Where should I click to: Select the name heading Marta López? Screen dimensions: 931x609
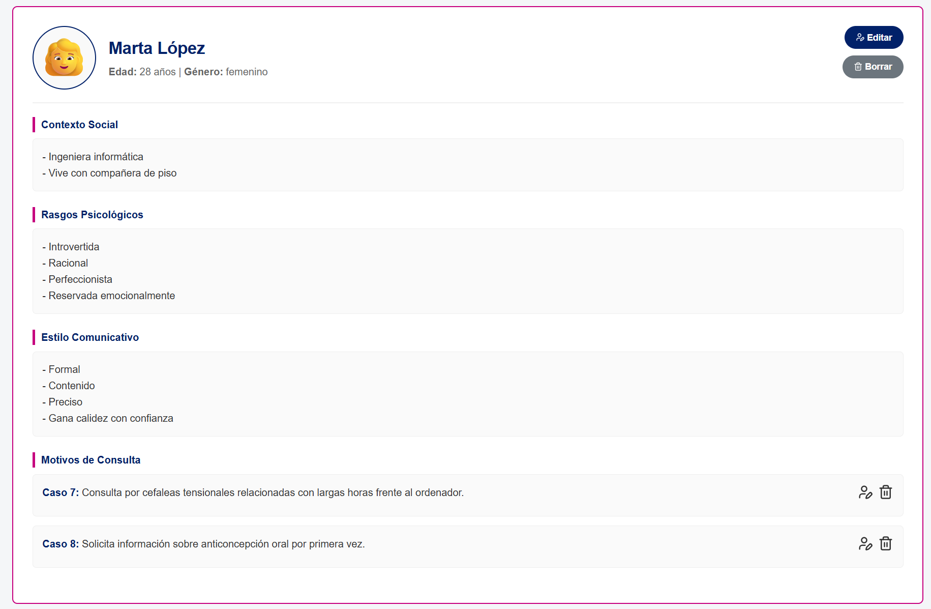point(157,48)
